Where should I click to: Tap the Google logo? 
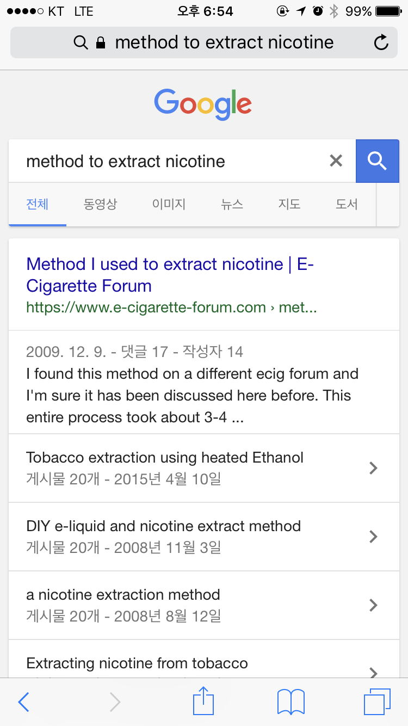(x=203, y=104)
